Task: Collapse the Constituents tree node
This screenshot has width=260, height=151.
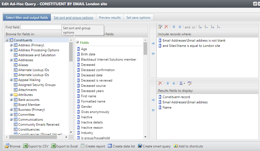Action: click(x=7, y=40)
